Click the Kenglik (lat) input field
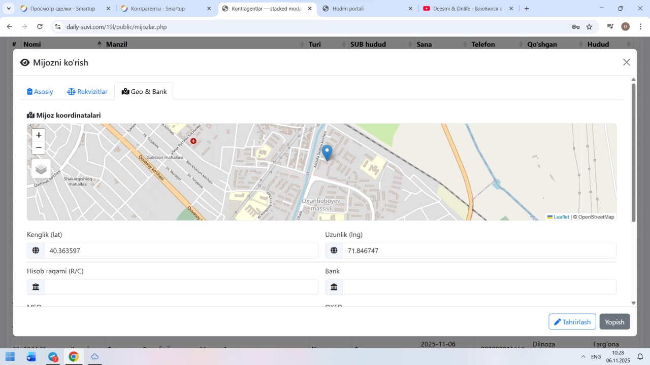Screen dimensions: 650x365 (x=180, y=251)
